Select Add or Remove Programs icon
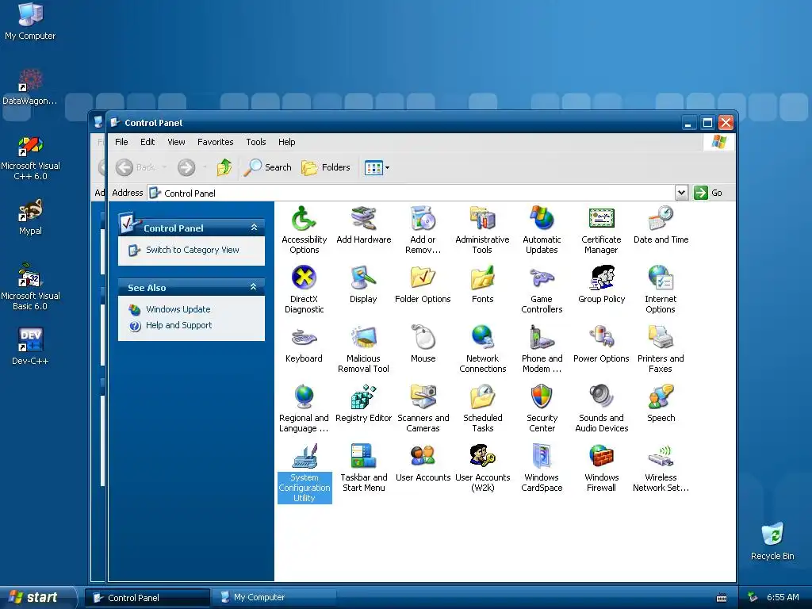This screenshot has width=812, height=609. [x=423, y=230]
